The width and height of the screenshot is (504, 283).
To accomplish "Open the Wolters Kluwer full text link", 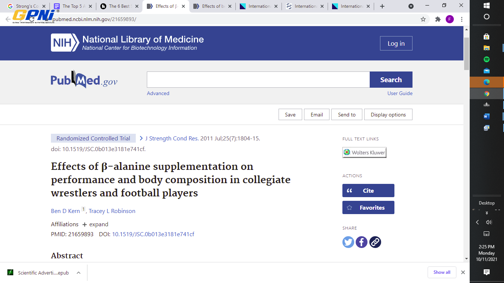I will (x=364, y=153).
